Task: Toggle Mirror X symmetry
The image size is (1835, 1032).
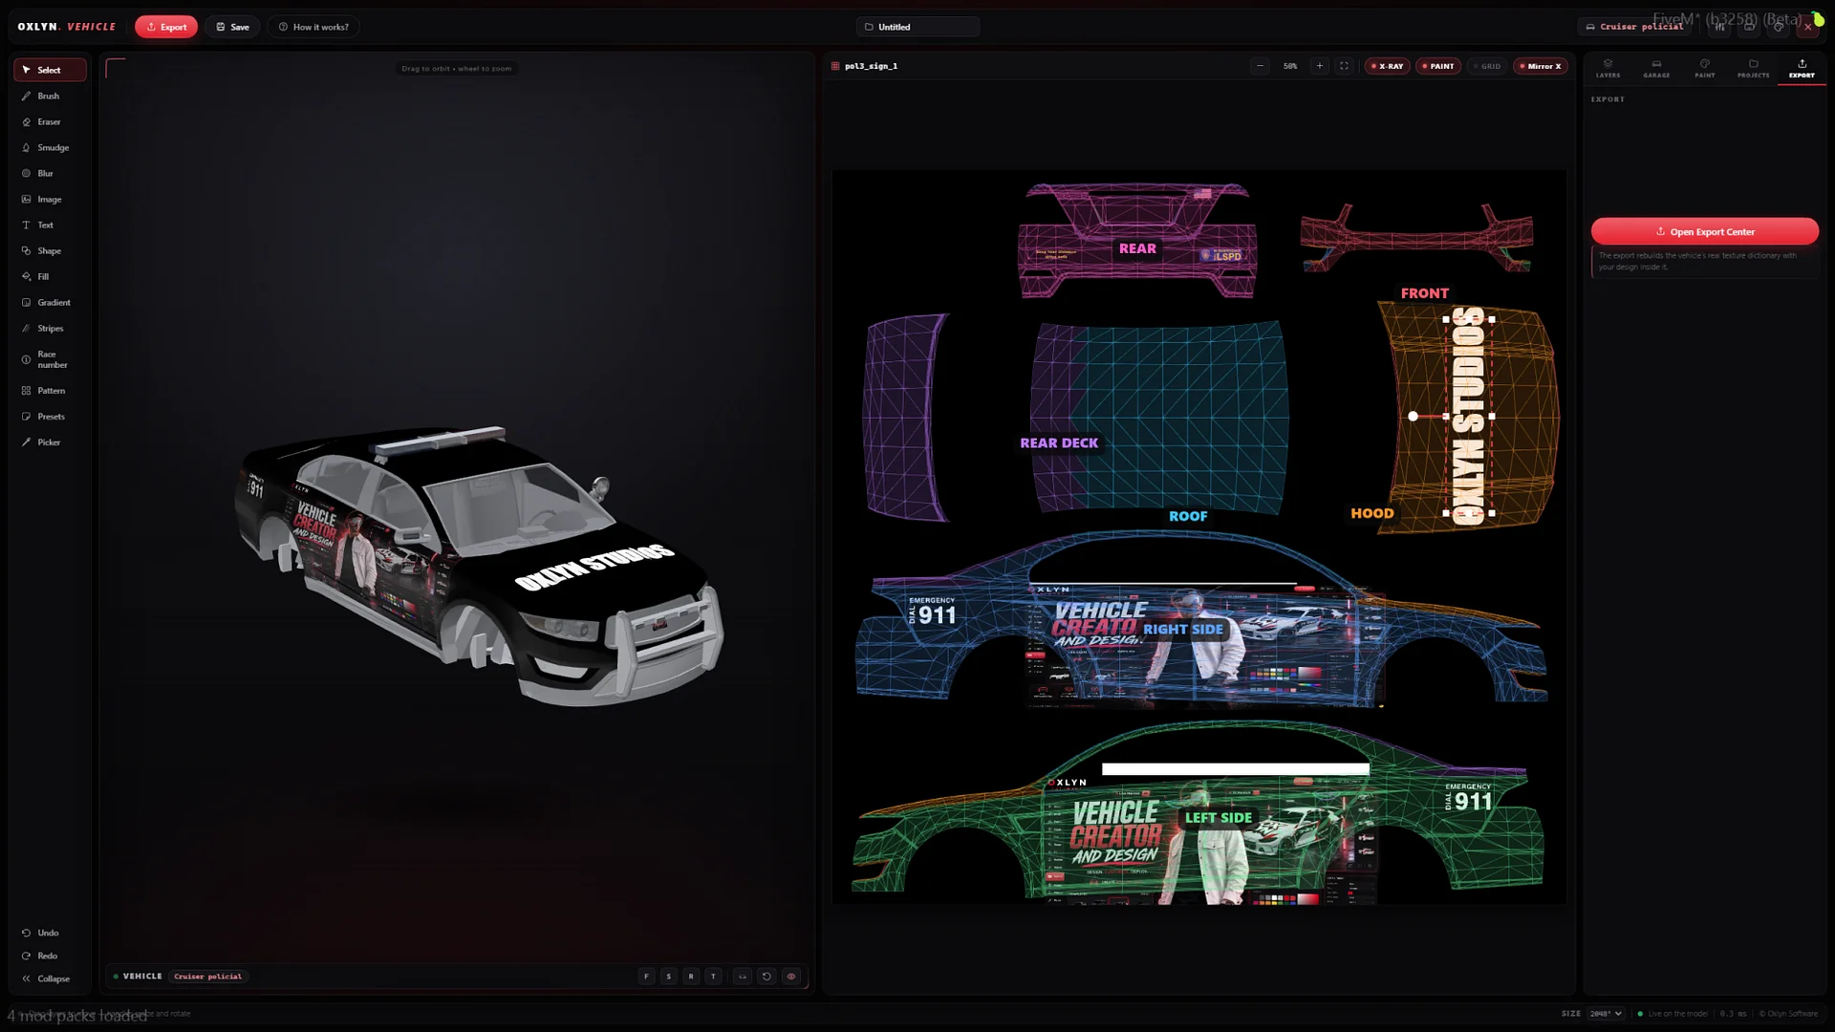Action: [x=1541, y=66]
